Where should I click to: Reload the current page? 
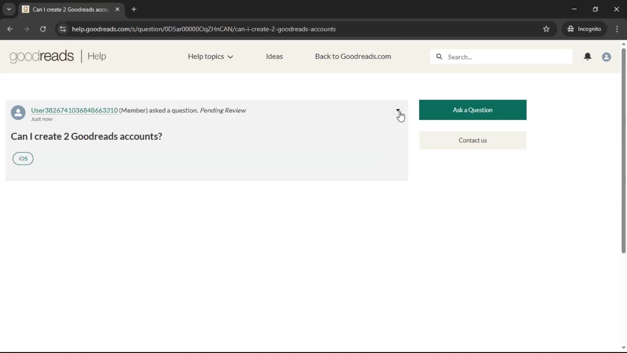[43, 29]
